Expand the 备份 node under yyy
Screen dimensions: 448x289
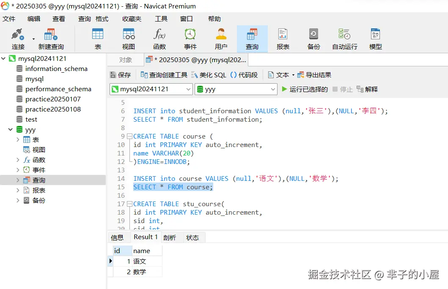click(18, 200)
